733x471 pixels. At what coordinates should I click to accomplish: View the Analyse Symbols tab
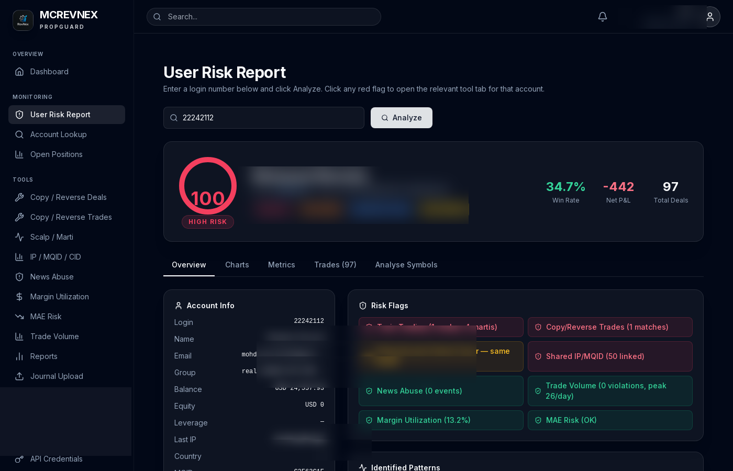tap(406, 265)
